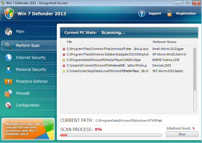Click the globe icon for Internet Security
This screenshot has height=143, width=202.
8,58
